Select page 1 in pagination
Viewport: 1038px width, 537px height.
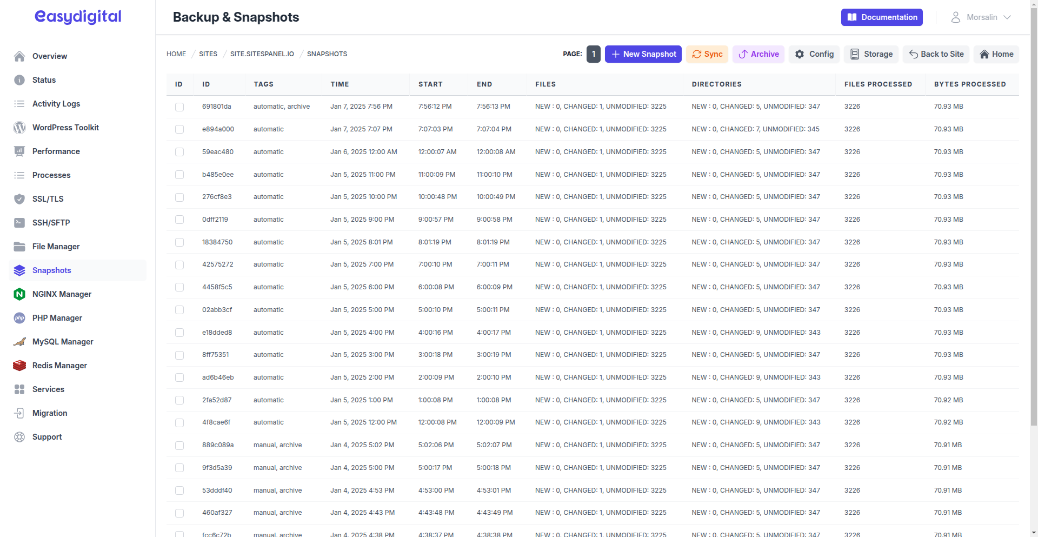(593, 54)
